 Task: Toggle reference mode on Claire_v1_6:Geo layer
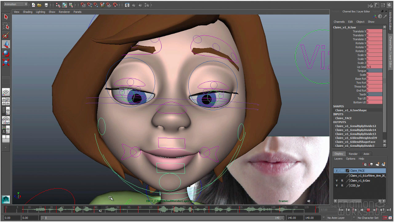[342, 181]
